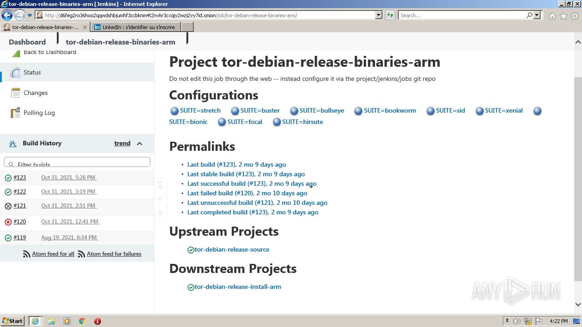This screenshot has width=582, height=327.
Task: Open a new blank tab
Action: (x=187, y=27)
